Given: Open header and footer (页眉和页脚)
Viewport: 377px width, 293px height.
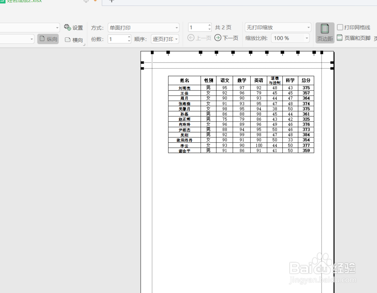Looking at the screenshot, I should pyautogui.click(x=354, y=38).
